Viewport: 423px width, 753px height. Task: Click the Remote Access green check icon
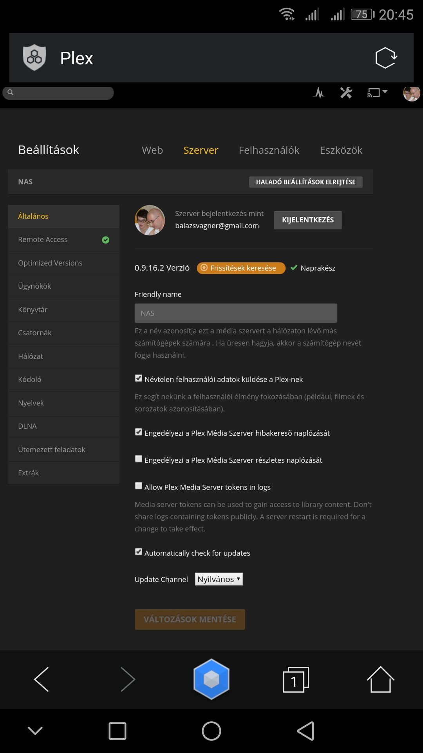[106, 240]
